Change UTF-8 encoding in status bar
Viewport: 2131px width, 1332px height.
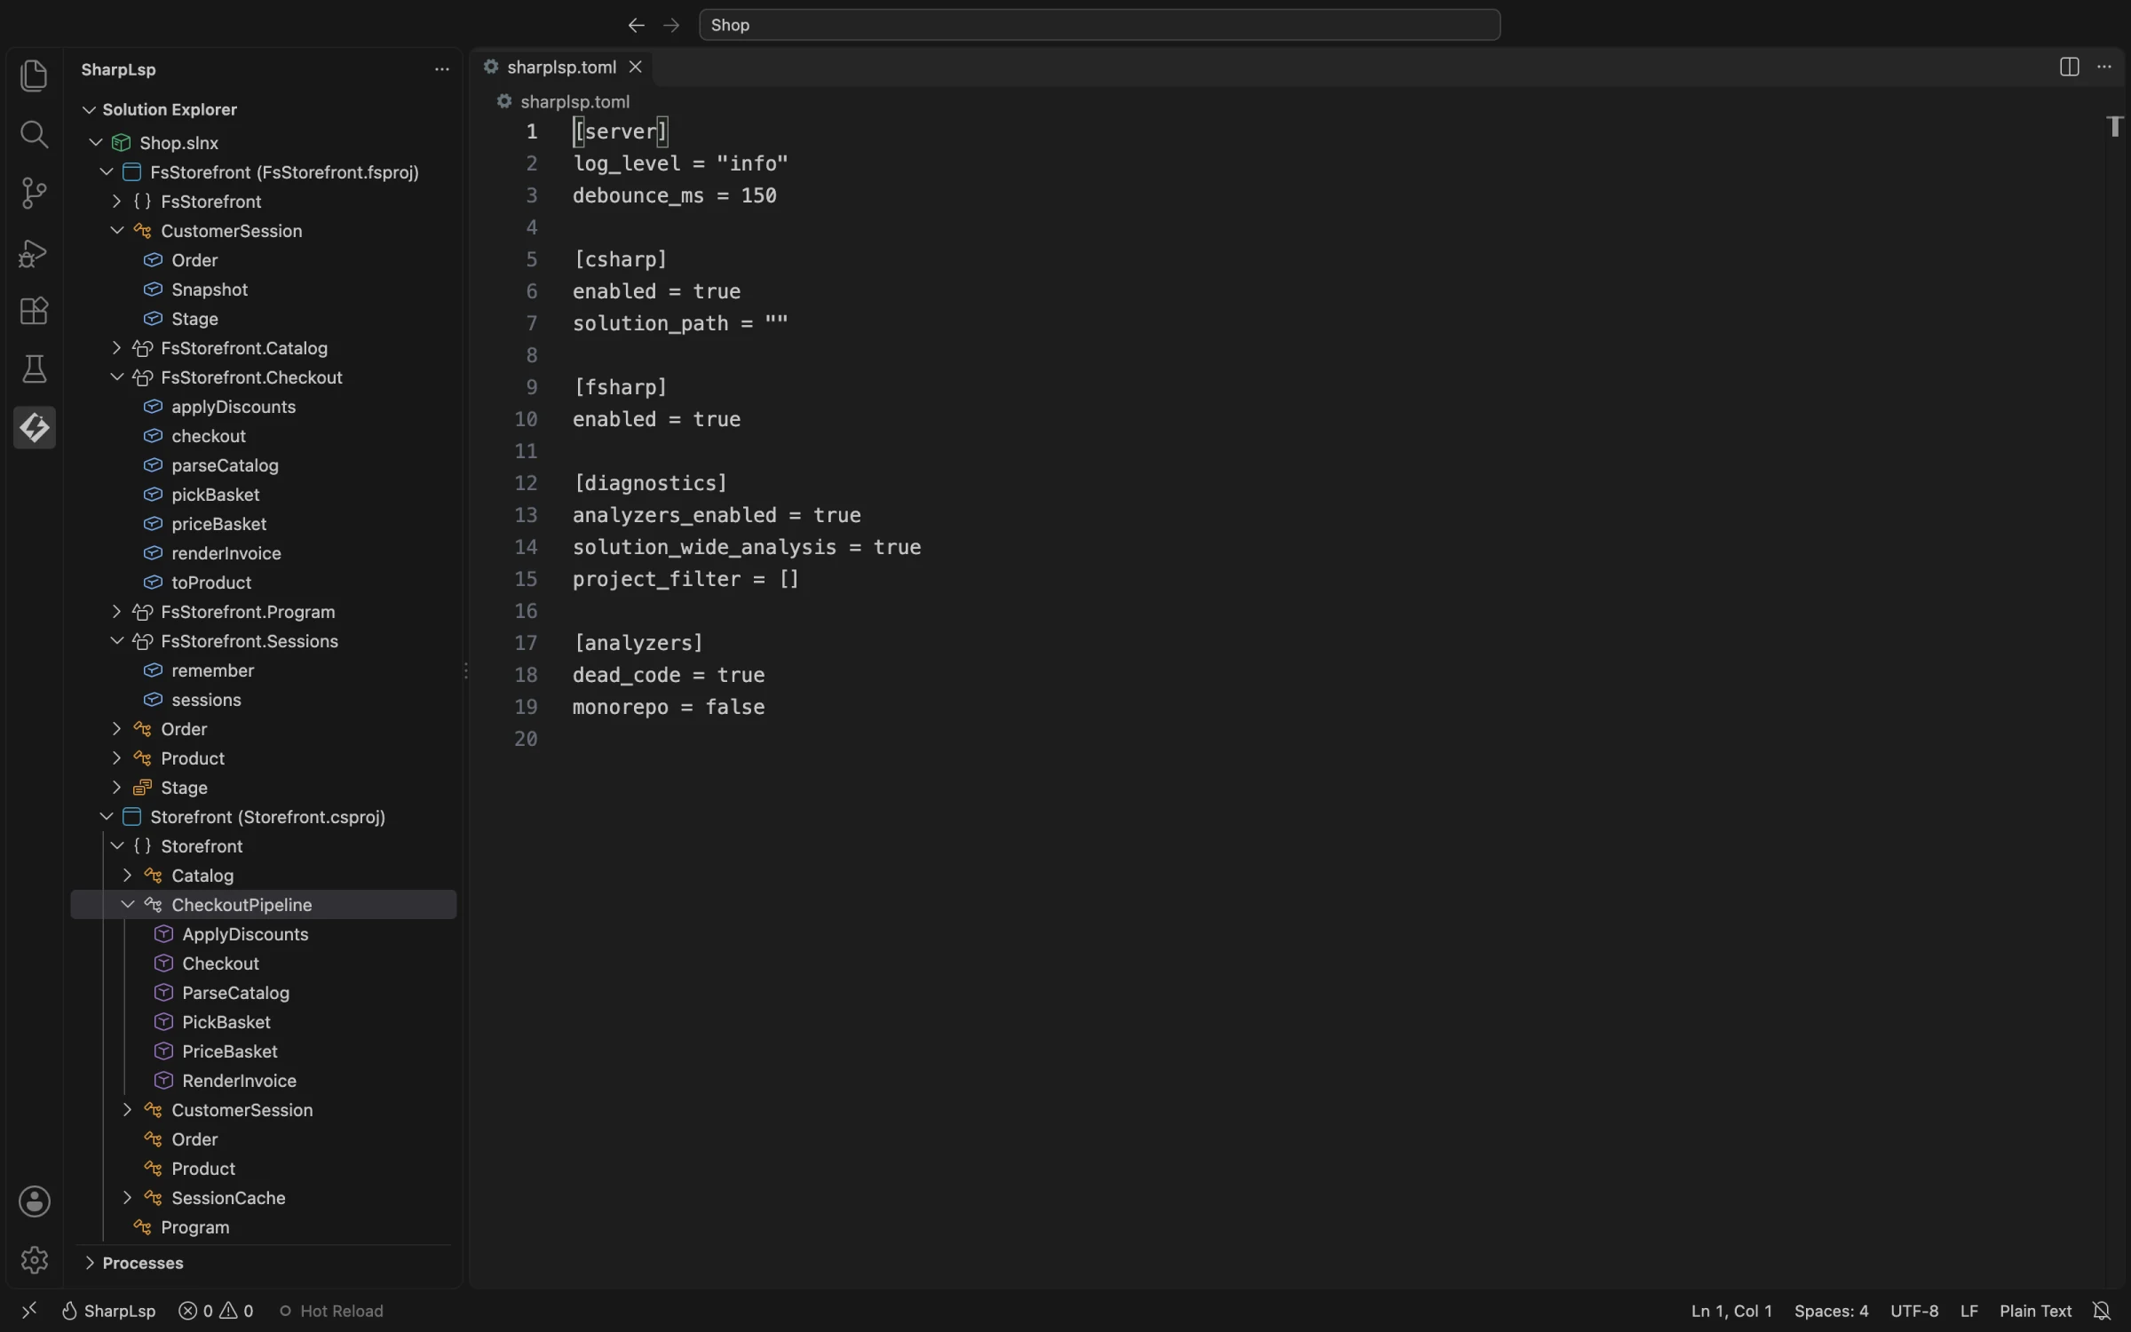coord(1914,1311)
